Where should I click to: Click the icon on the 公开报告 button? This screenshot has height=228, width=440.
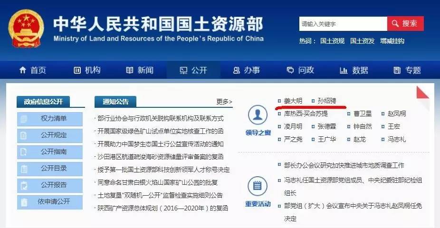pos(24,185)
